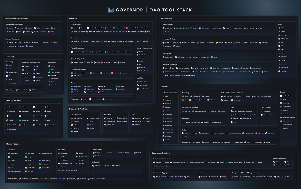Click the Koinly logo icon
Viewport: 301px width, 189px height.
click(x=85, y=86)
